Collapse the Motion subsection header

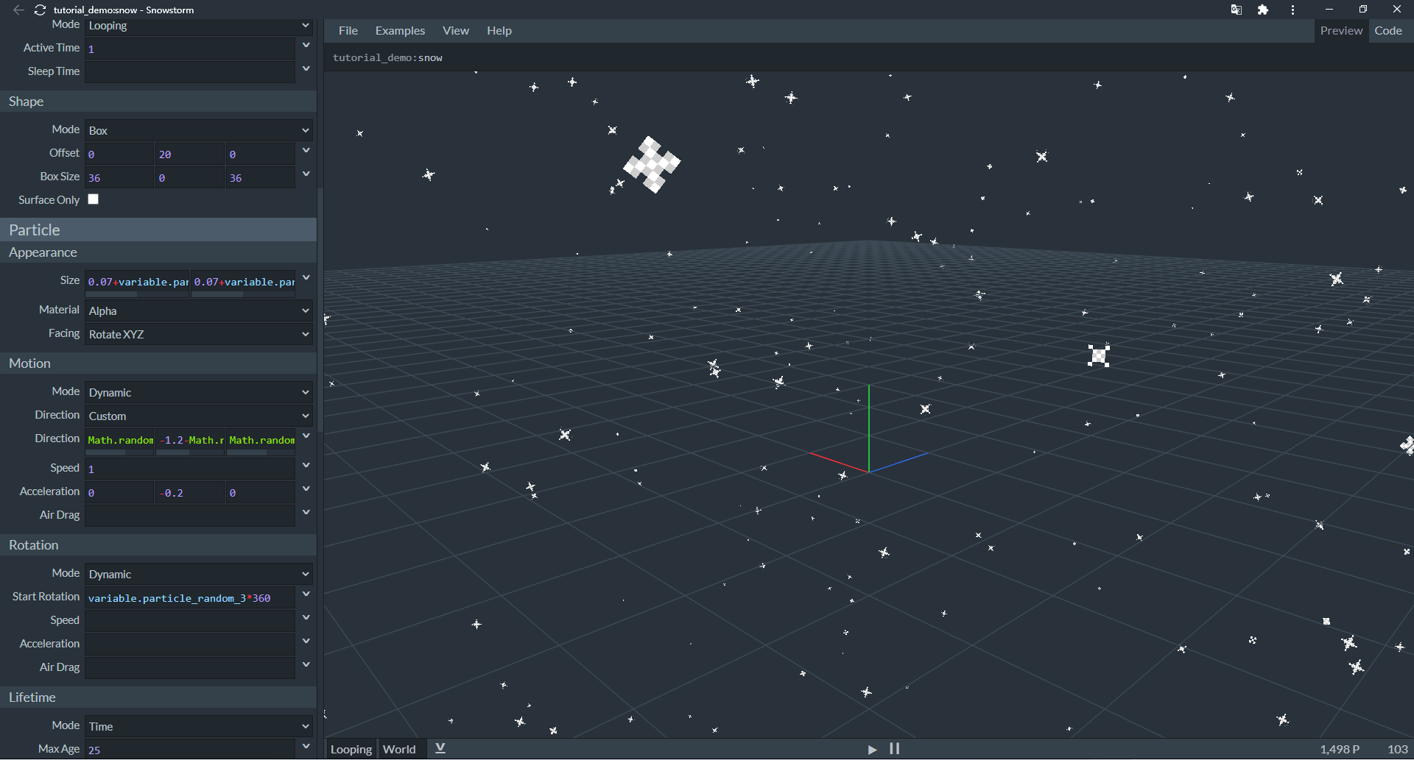[158, 363]
